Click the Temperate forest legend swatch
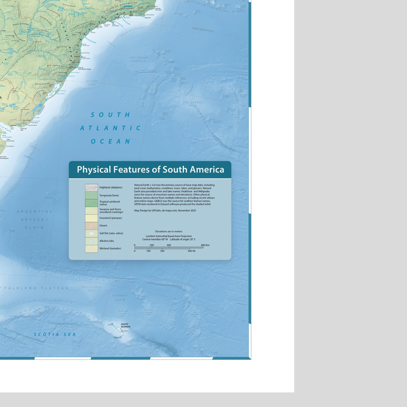This screenshot has width=407, height=407. [x=91, y=195]
